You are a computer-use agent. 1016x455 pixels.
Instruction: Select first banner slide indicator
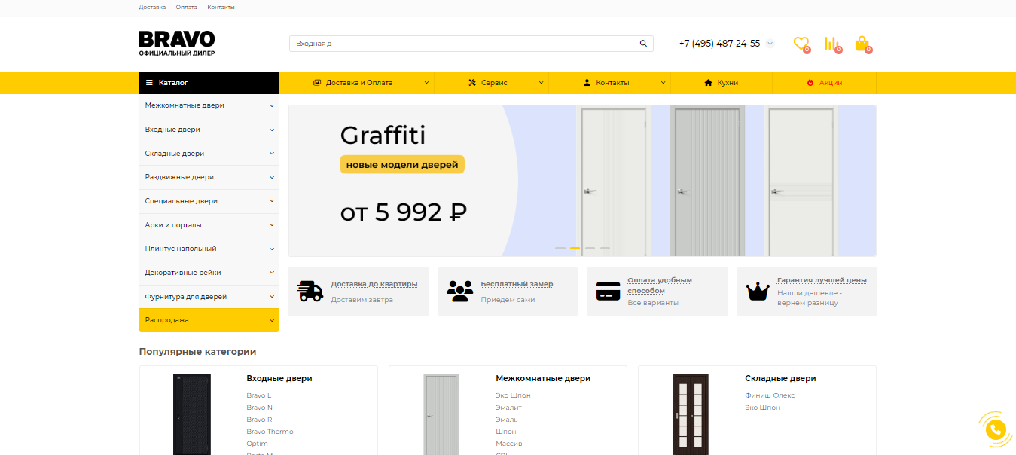click(x=560, y=248)
